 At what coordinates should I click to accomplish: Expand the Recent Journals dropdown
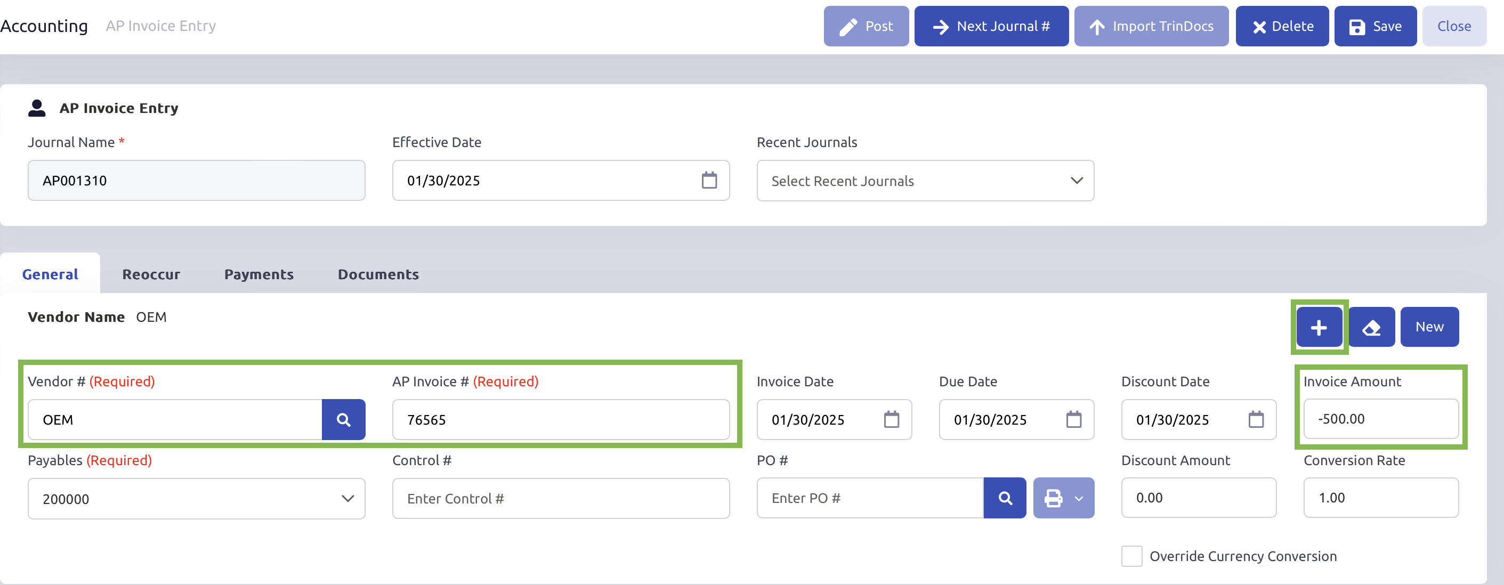coord(925,181)
